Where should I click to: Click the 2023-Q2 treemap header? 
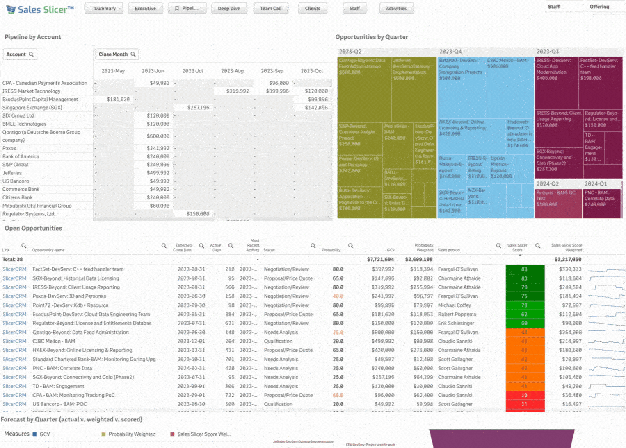click(x=387, y=52)
